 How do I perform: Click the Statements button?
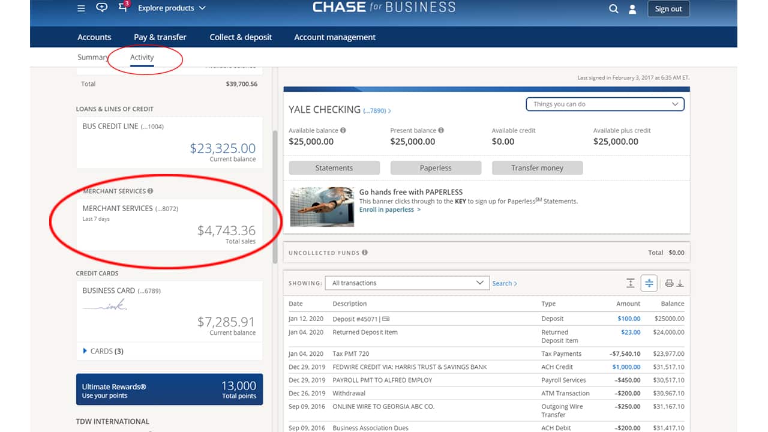[x=334, y=168]
